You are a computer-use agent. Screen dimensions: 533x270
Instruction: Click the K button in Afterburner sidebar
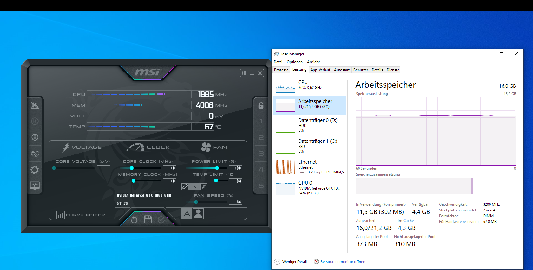pyautogui.click(x=35, y=121)
